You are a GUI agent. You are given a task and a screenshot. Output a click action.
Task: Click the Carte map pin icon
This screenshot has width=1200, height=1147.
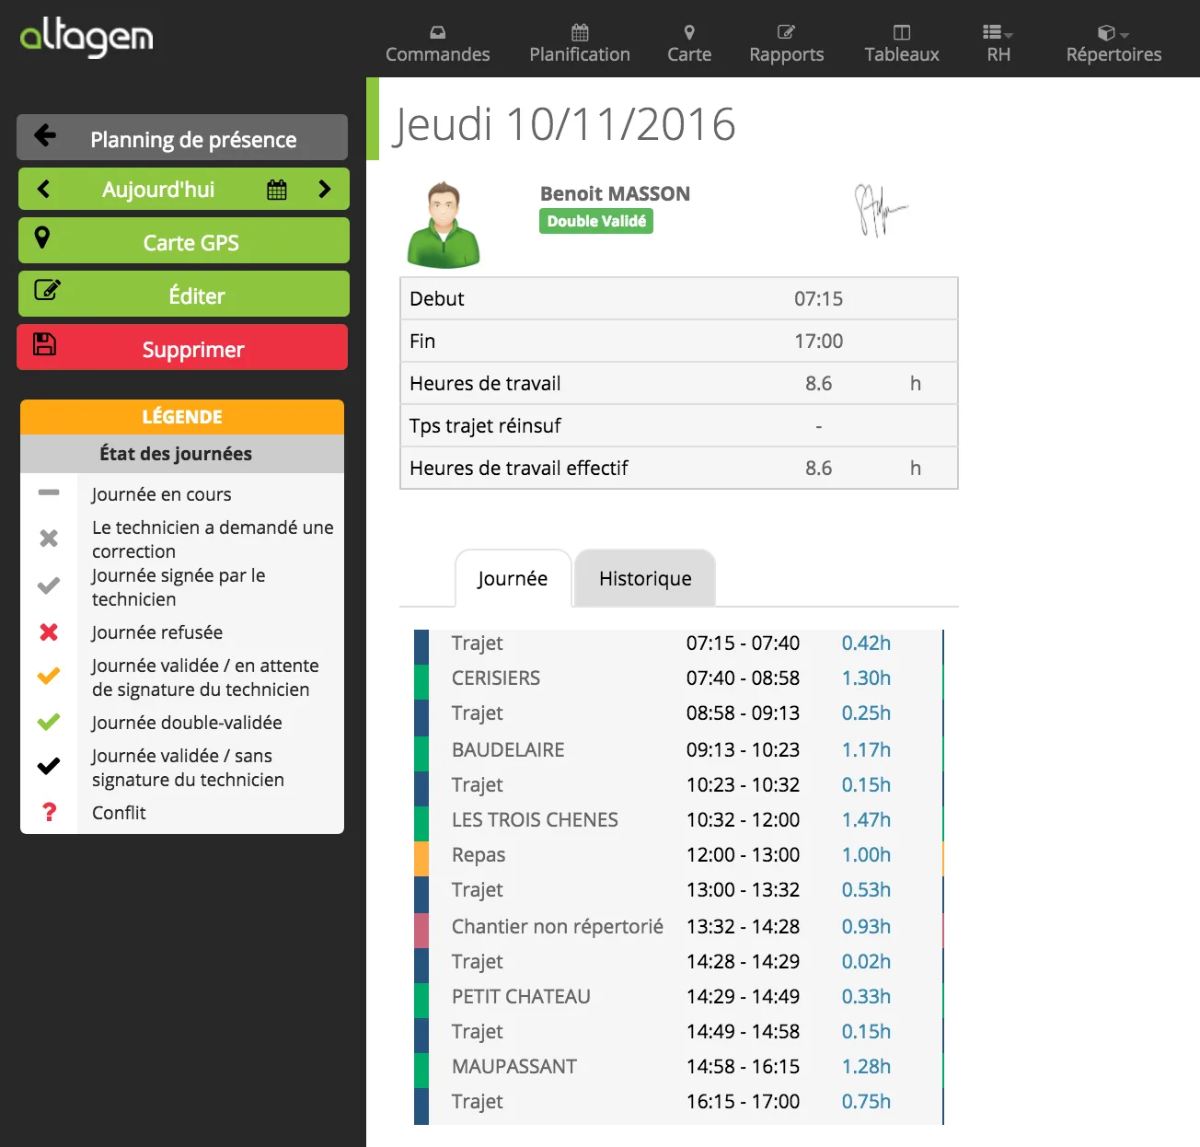(689, 32)
